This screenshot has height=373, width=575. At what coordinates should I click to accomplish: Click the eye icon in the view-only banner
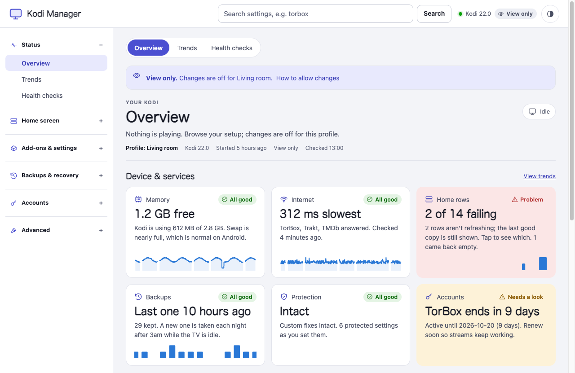click(x=137, y=75)
